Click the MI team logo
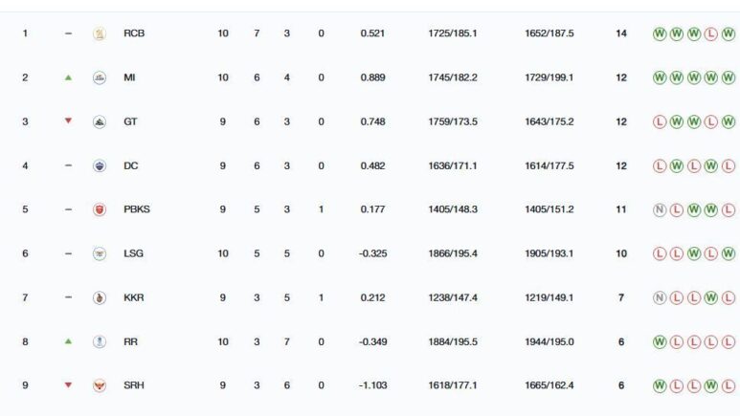The height and width of the screenshot is (416, 740). (x=98, y=77)
